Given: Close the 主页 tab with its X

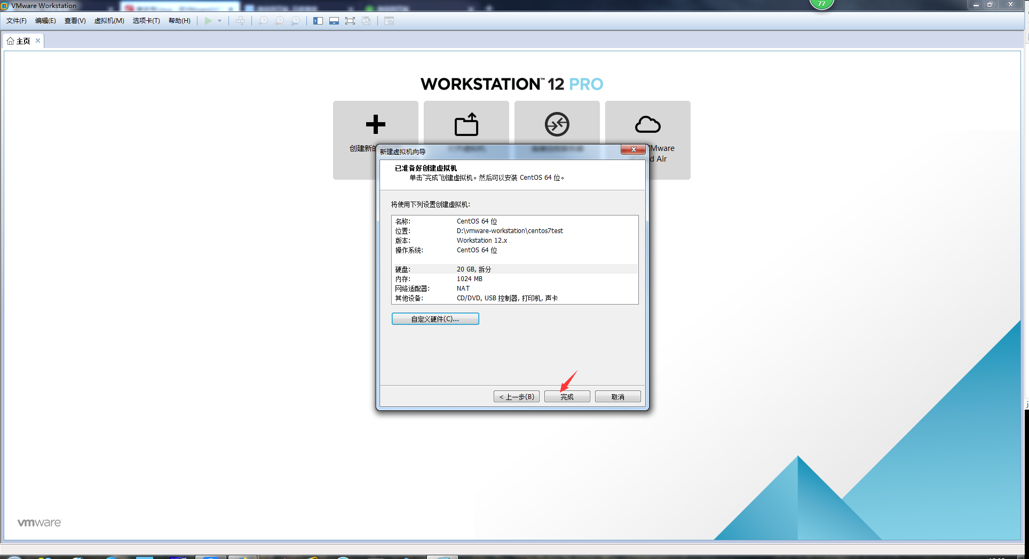Looking at the screenshot, I should [38, 41].
